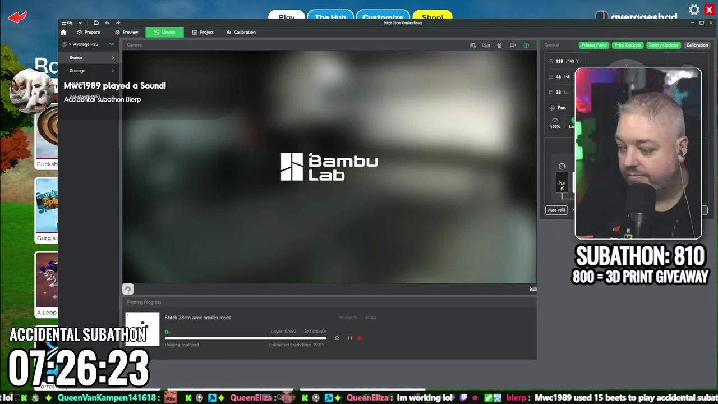Click the Layer: 0/492 readout

(x=283, y=332)
